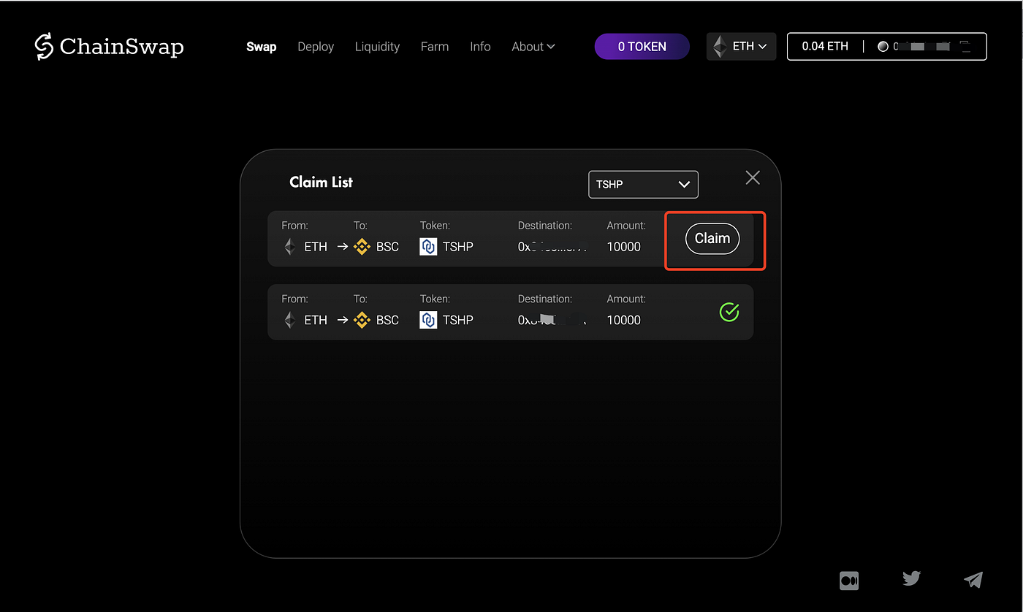Expand the About menu

point(533,47)
